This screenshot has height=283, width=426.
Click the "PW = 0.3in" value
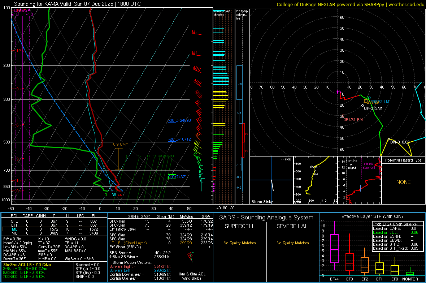(x=12, y=239)
